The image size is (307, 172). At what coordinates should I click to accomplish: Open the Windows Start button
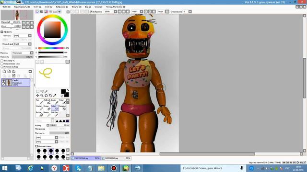tap(5, 168)
